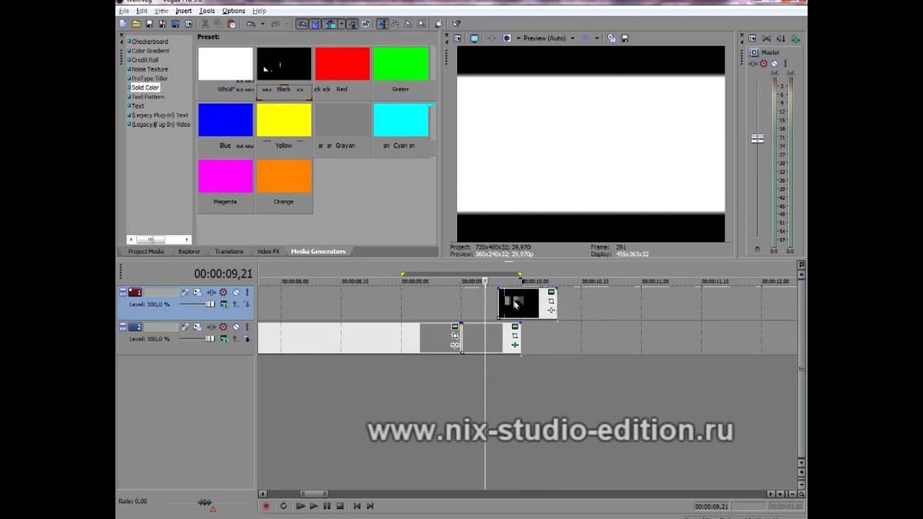The width and height of the screenshot is (923, 519).
Task: Switch to the Video FX tab
Action: coord(268,252)
